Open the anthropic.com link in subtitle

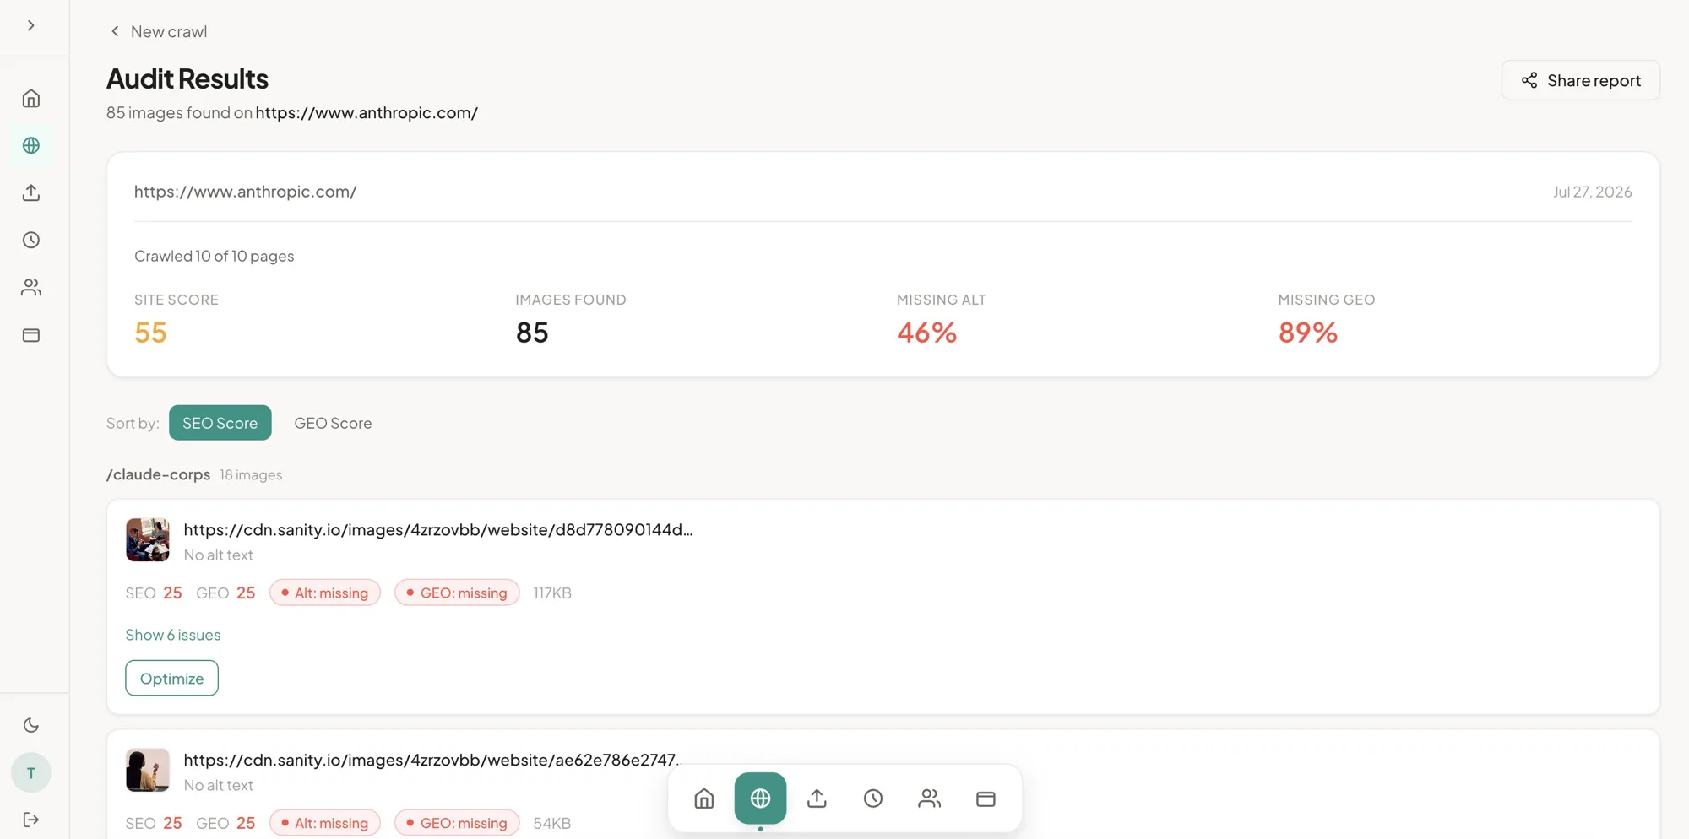[367, 112]
